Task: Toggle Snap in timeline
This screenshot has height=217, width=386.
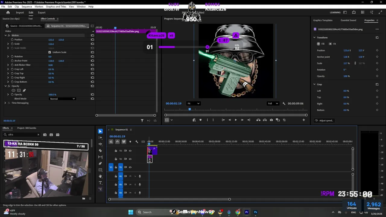Action: point(117,142)
